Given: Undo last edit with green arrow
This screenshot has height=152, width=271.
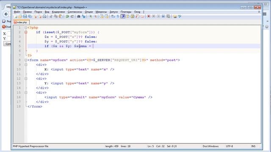Looking at the screenshot, I should point(67,16).
